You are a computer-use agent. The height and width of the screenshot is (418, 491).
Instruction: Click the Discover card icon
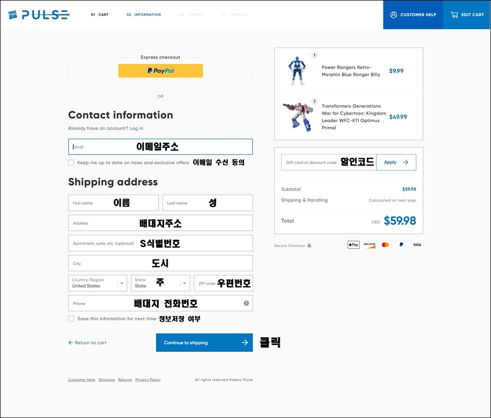[369, 245]
